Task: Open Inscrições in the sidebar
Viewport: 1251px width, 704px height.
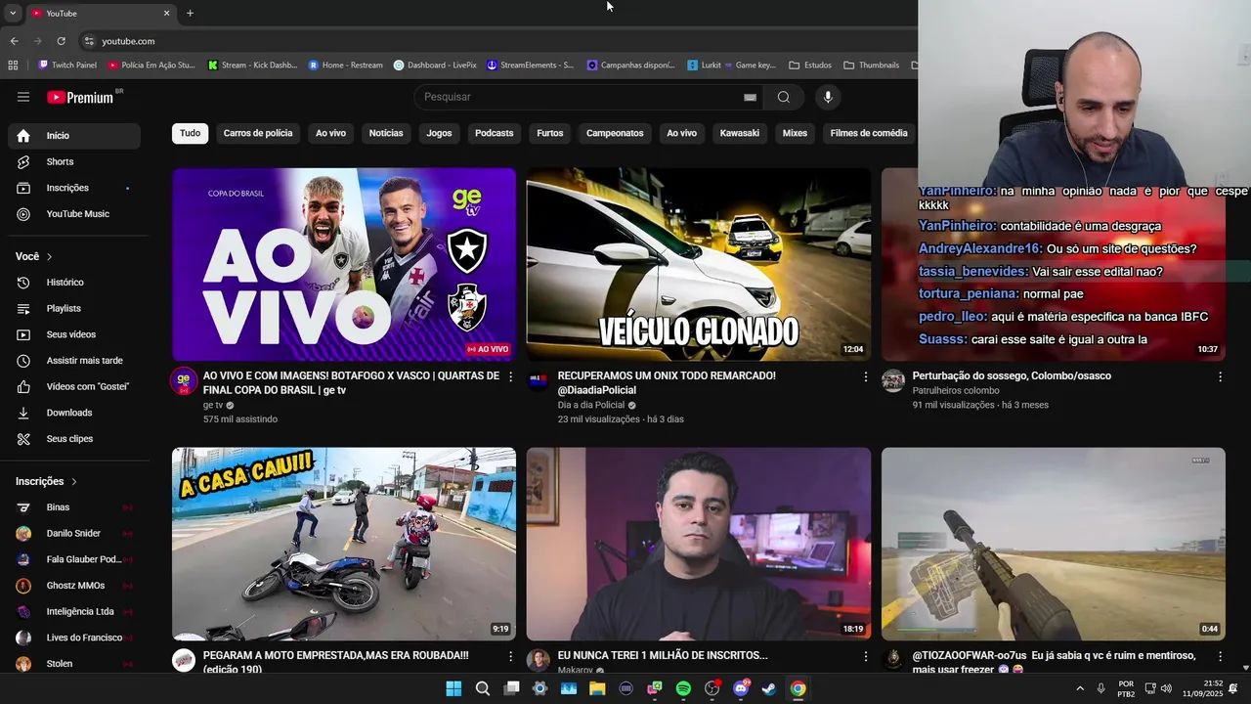Action: tap(74, 188)
